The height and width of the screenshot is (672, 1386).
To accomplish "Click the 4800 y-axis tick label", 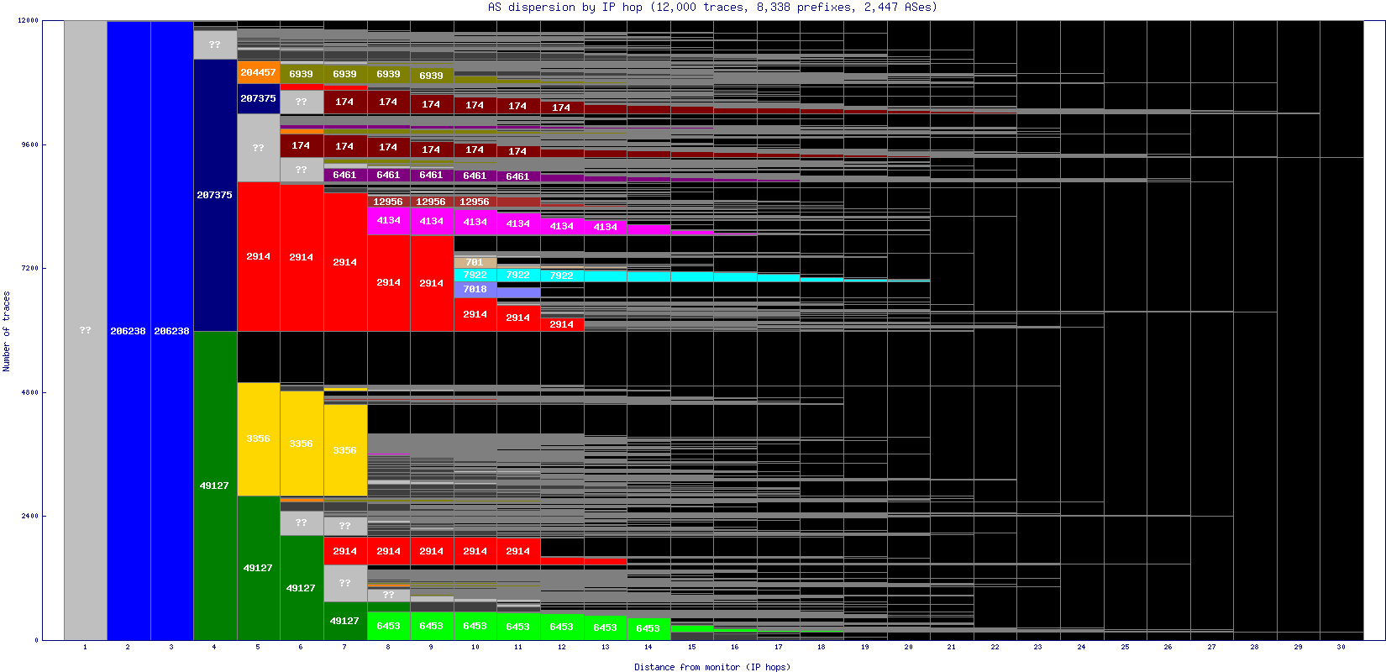I will pos(30,392).
